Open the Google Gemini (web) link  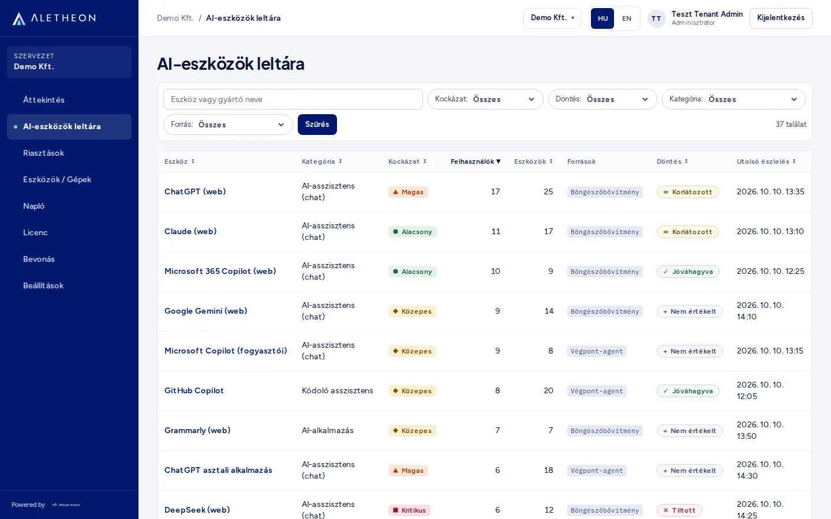coord(206,311)
